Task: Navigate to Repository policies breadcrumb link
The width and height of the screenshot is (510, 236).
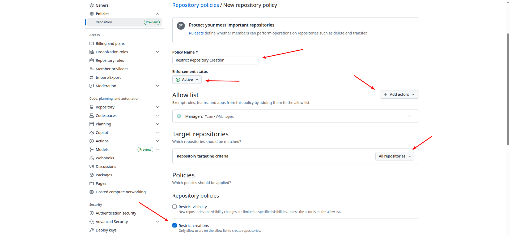Action: [195, 5]
